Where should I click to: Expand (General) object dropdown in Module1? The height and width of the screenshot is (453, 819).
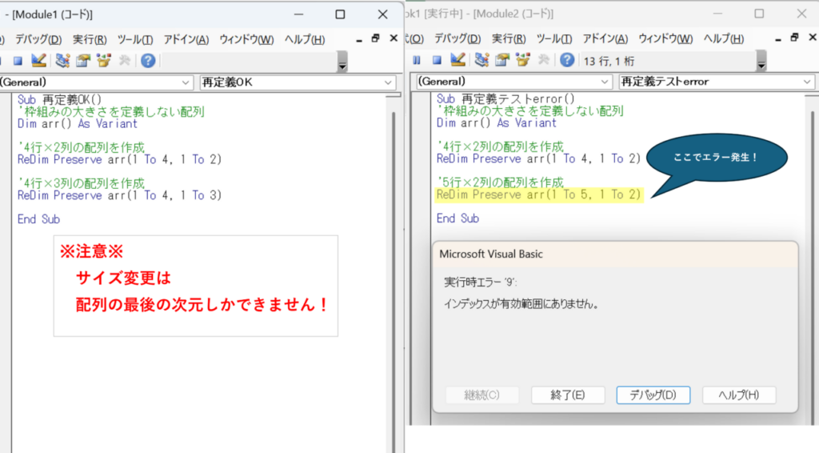pos(186,82)
